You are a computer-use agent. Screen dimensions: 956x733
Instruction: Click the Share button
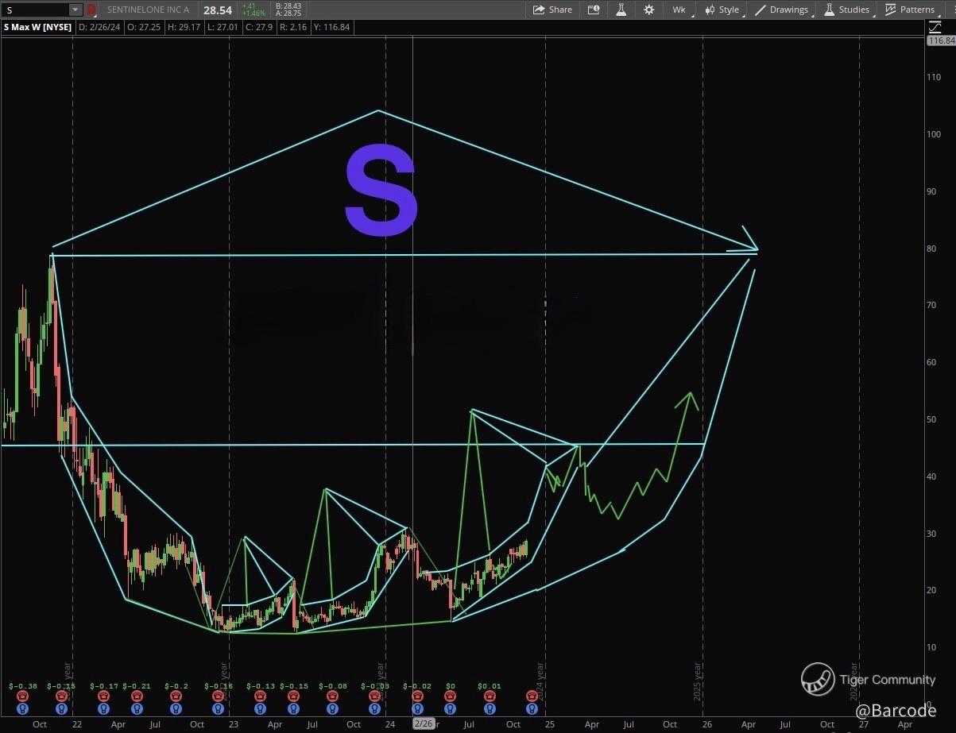click(x=552, y=10)
